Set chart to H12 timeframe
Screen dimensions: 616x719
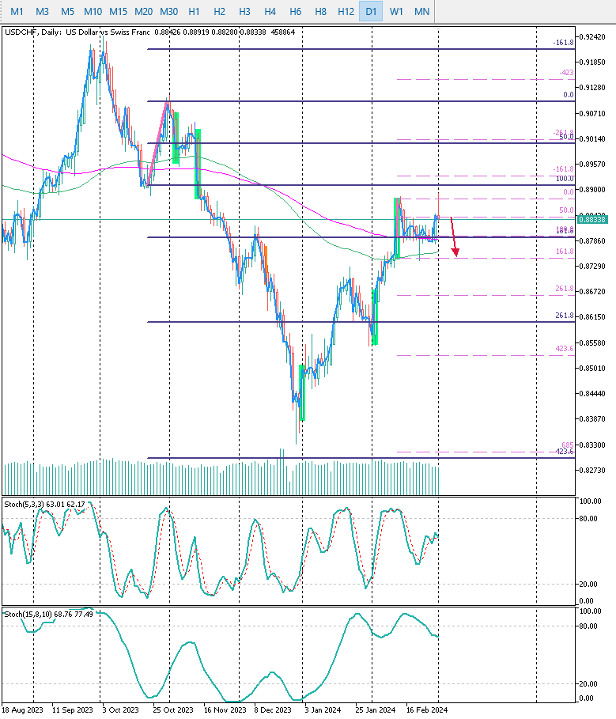point(346,11)
